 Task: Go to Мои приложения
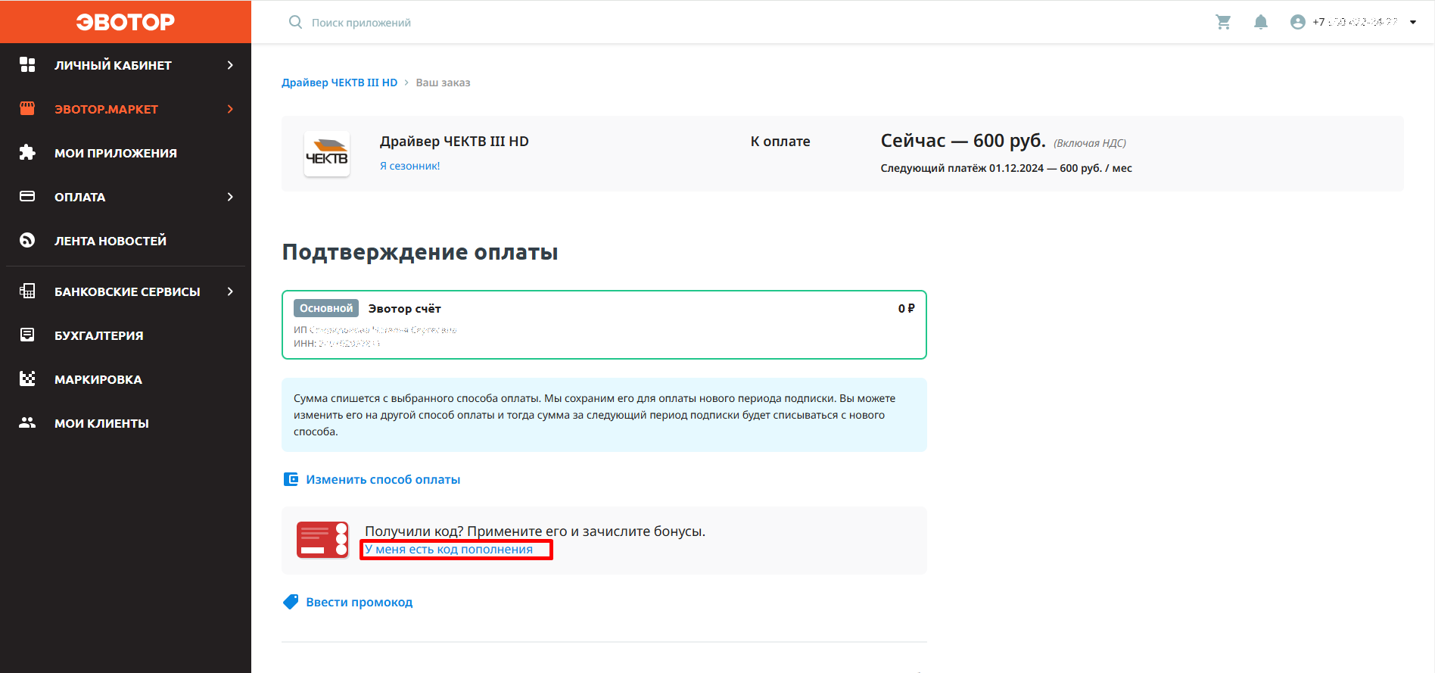coord(126,153)
